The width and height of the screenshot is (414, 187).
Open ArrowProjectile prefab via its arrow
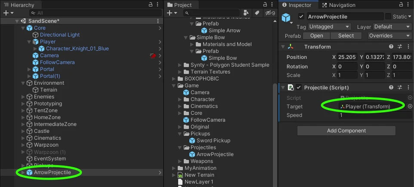[160, 172]
